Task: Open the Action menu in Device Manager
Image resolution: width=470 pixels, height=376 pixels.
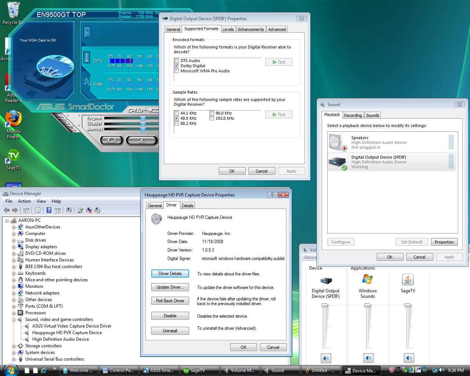Action: [x=24, y=201]
